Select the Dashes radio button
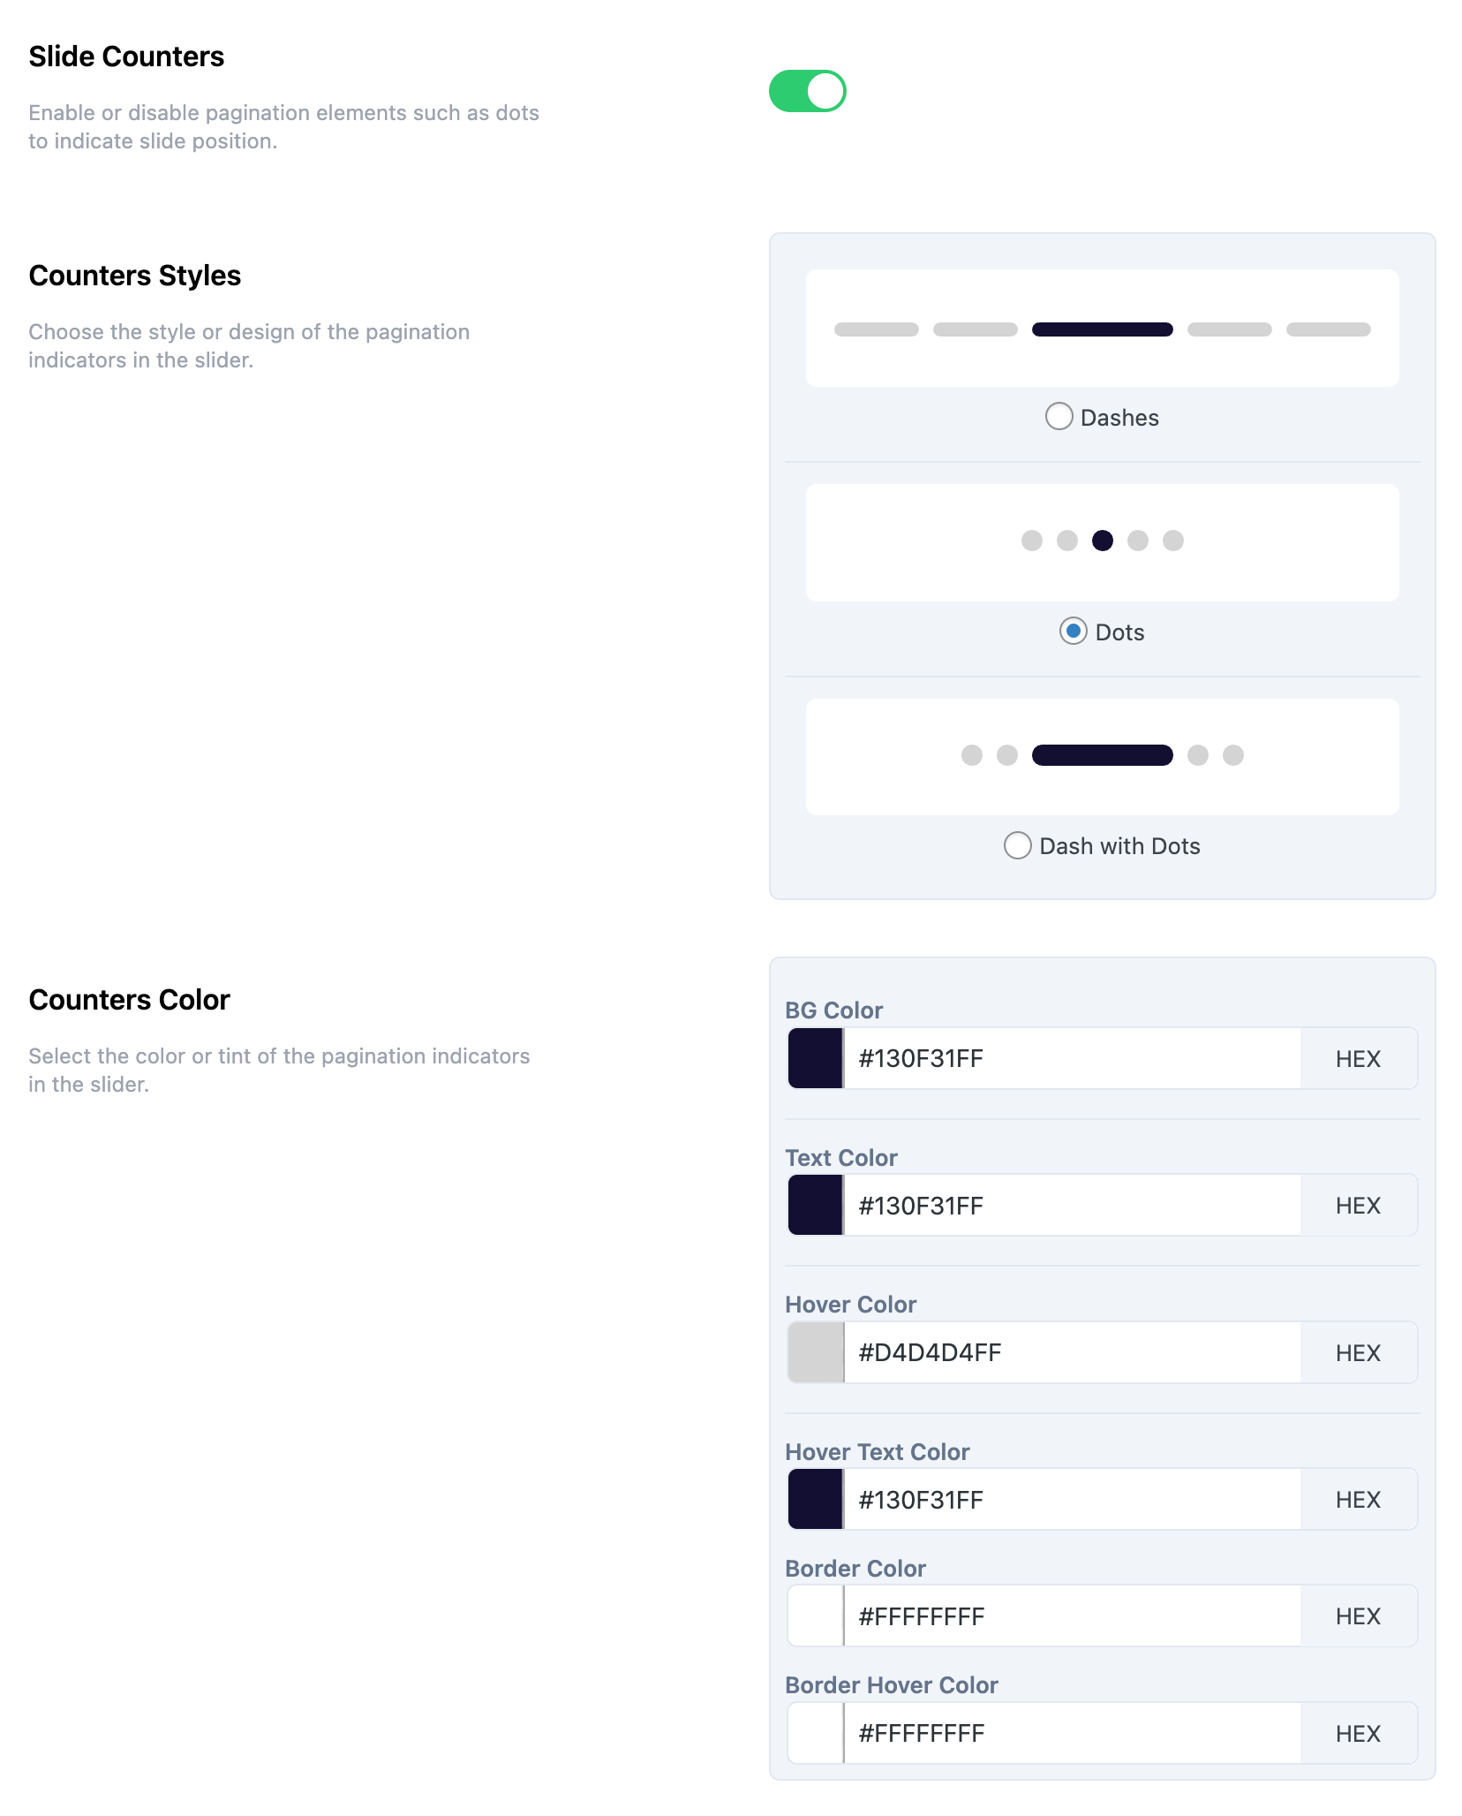The height and width of the screenshot is (1816, 1462). (1059, 416)
